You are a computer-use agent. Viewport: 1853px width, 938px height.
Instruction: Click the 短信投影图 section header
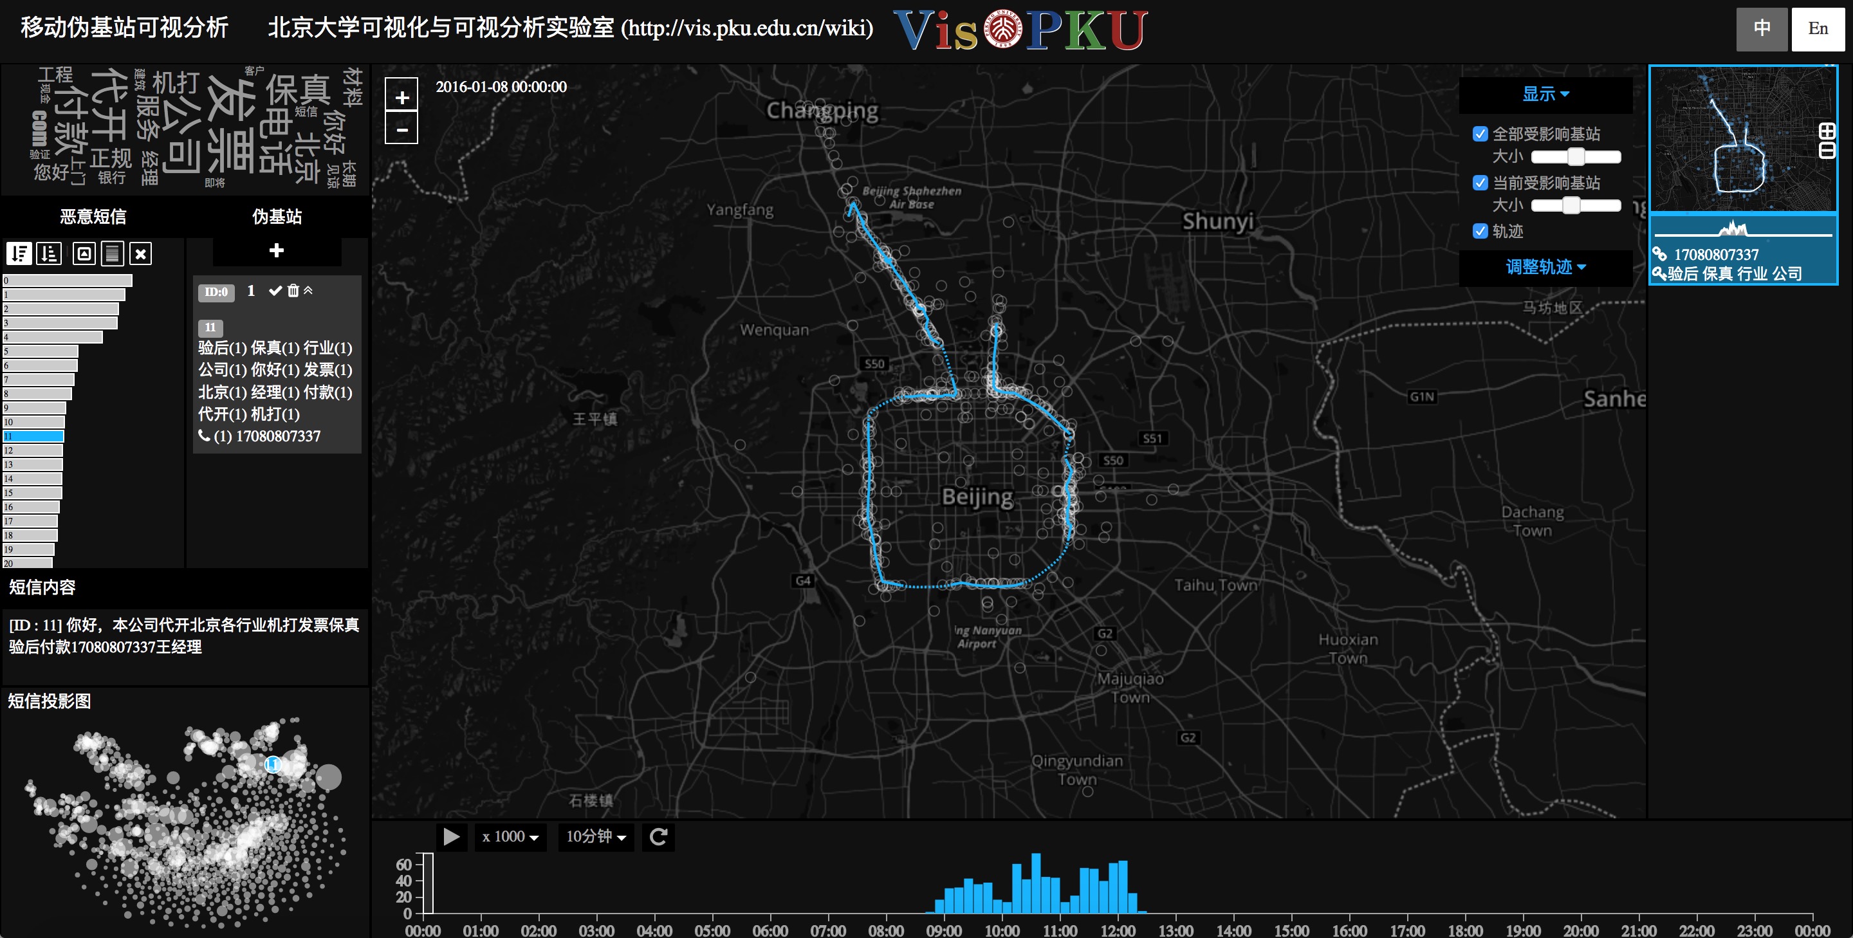pyautogui.click(x=50, y=701)
